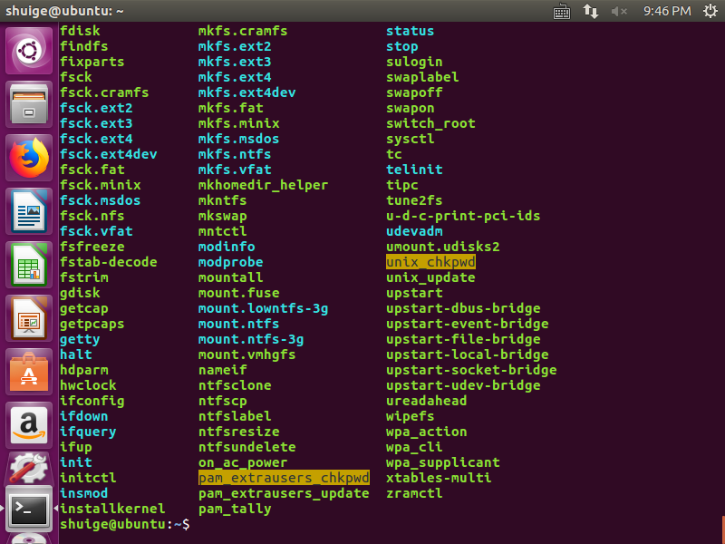Open LibreOffice Calc from the dock
Image resolution: width=725 pixels, height=544 pixels.
pos(29,265)
